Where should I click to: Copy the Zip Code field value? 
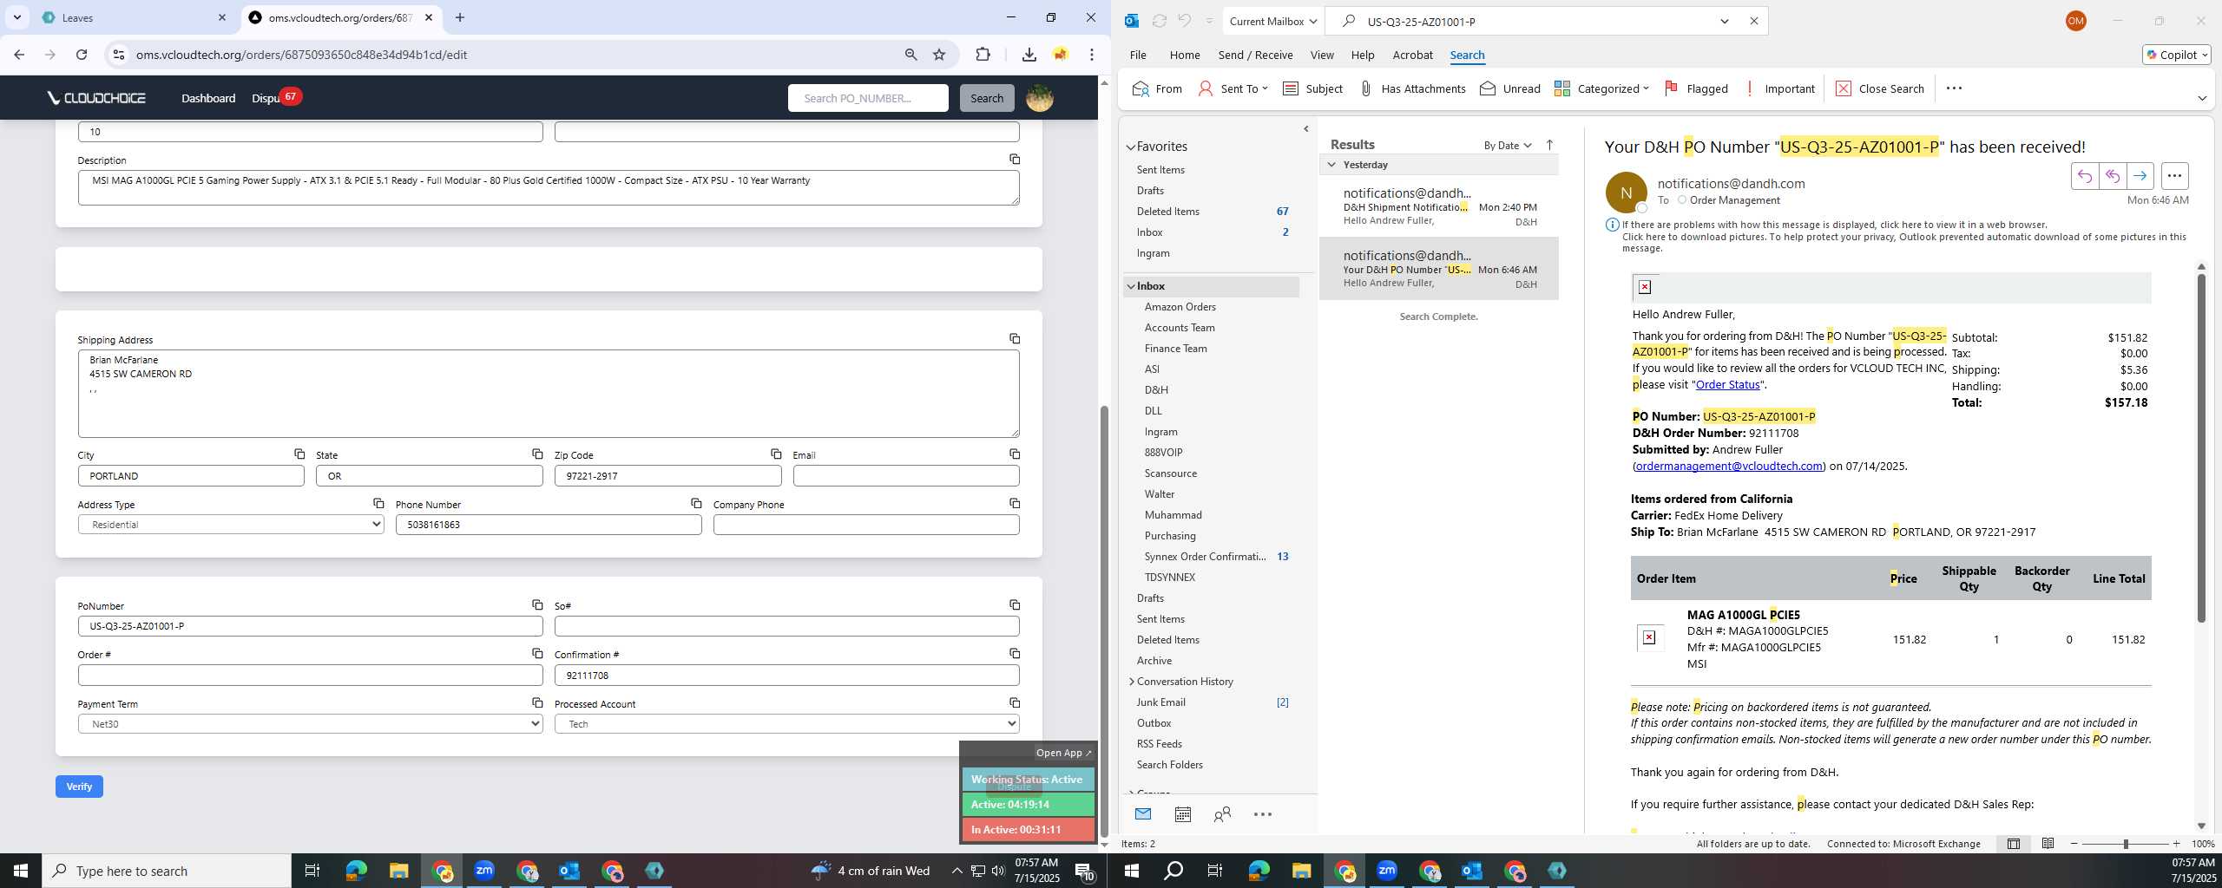(776, 454)
